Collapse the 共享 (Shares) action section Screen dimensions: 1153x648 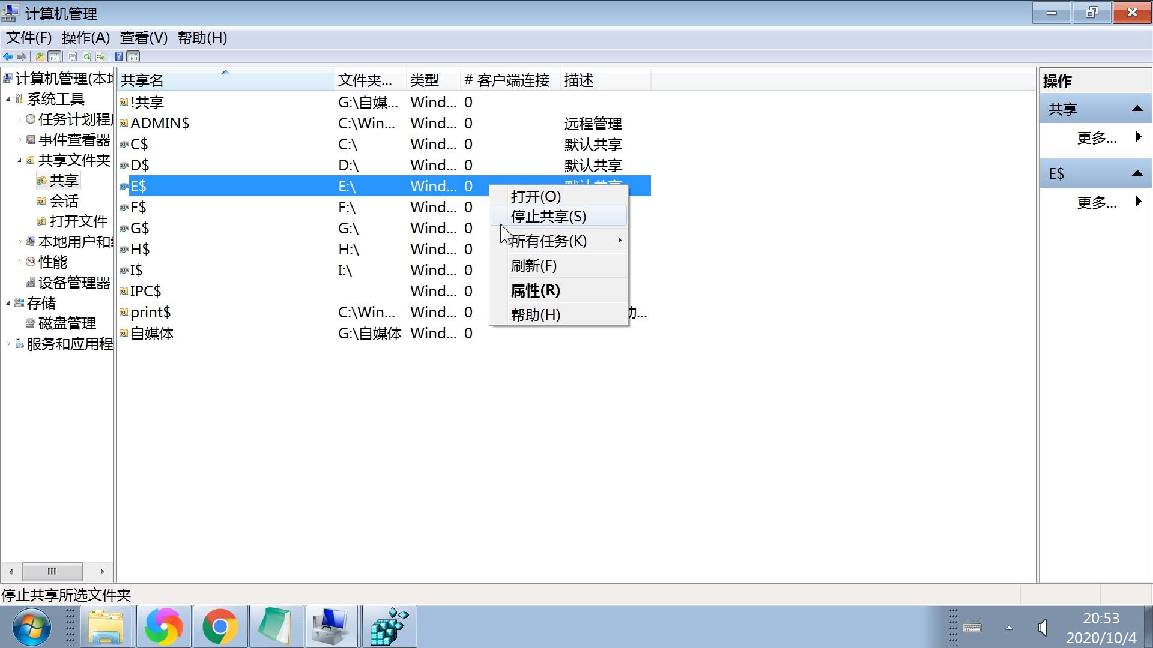pyautogui.click(x=1138, y=109)
